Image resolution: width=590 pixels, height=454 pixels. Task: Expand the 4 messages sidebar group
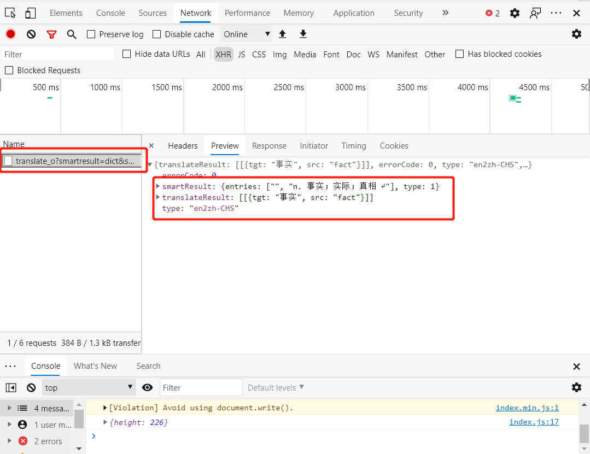[9, 408]
